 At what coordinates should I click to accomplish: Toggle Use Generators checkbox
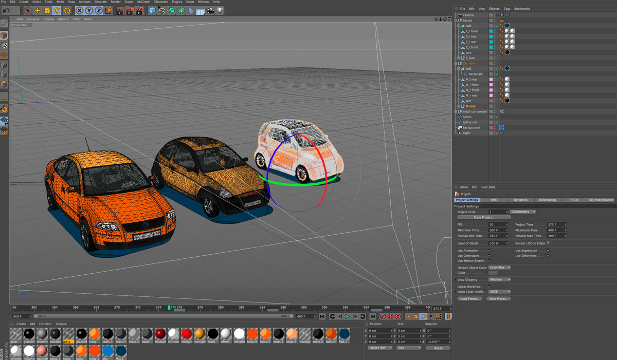pyautogui.click(x=489, y=256)
